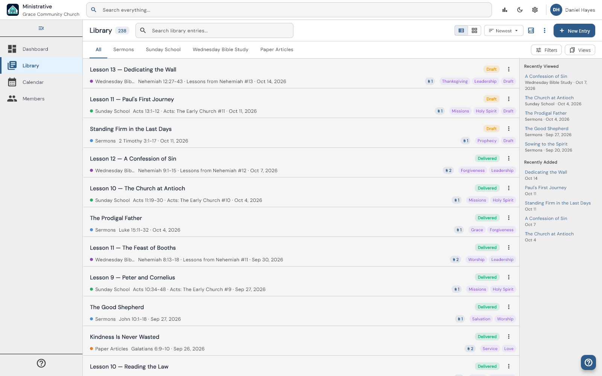Select the Sermons tab
Viewport: 602px width, 376px height.
pyautogui.click(x=123, y=50)
